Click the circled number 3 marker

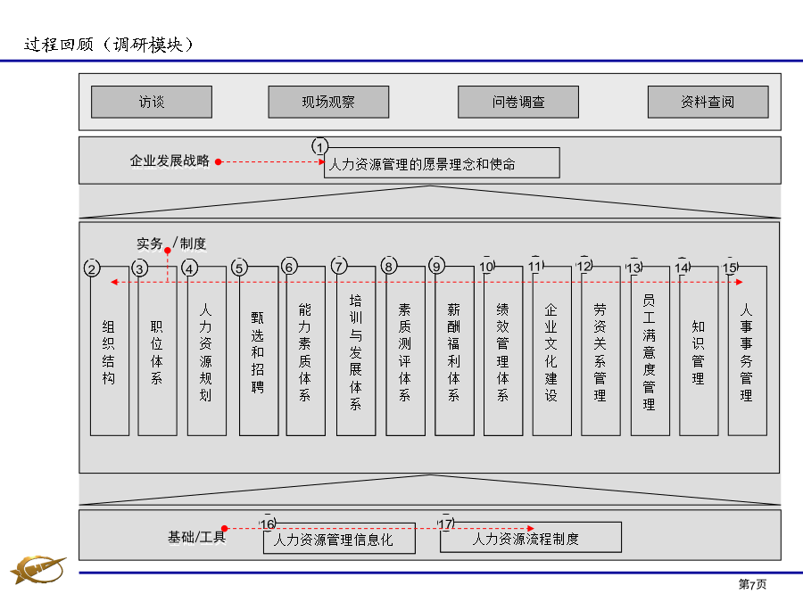coord(140,268)
